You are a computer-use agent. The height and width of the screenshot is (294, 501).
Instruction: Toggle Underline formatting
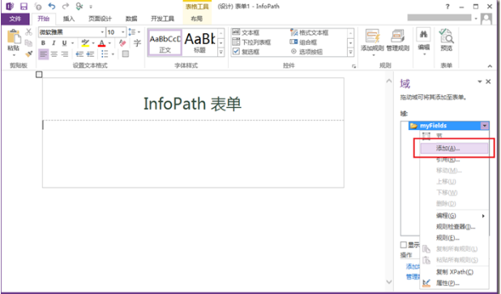(x=64, y=43)
